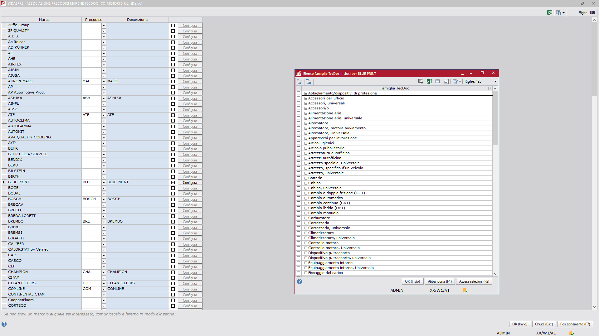599x336 pixels.
Task: Export main brand grid to Excel
Action: coord(550,12)
